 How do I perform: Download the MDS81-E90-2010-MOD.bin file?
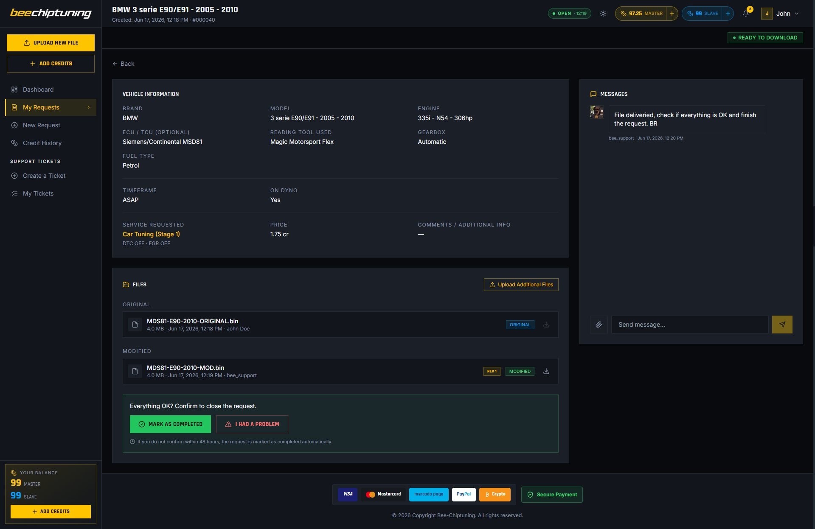coord(546,371)
